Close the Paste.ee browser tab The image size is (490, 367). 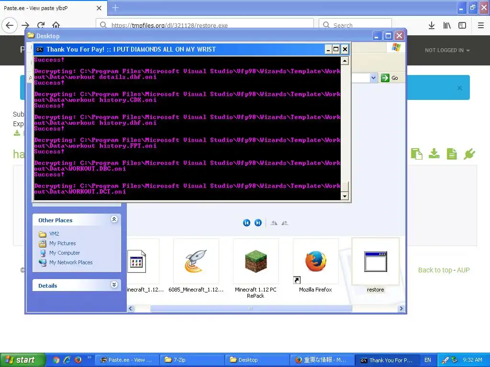(99, 8)
